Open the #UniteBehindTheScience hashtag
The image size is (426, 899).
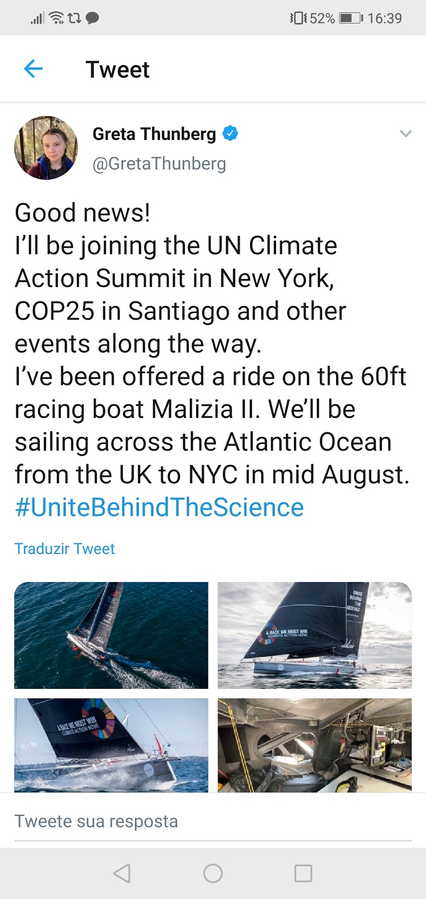(159, 507)
